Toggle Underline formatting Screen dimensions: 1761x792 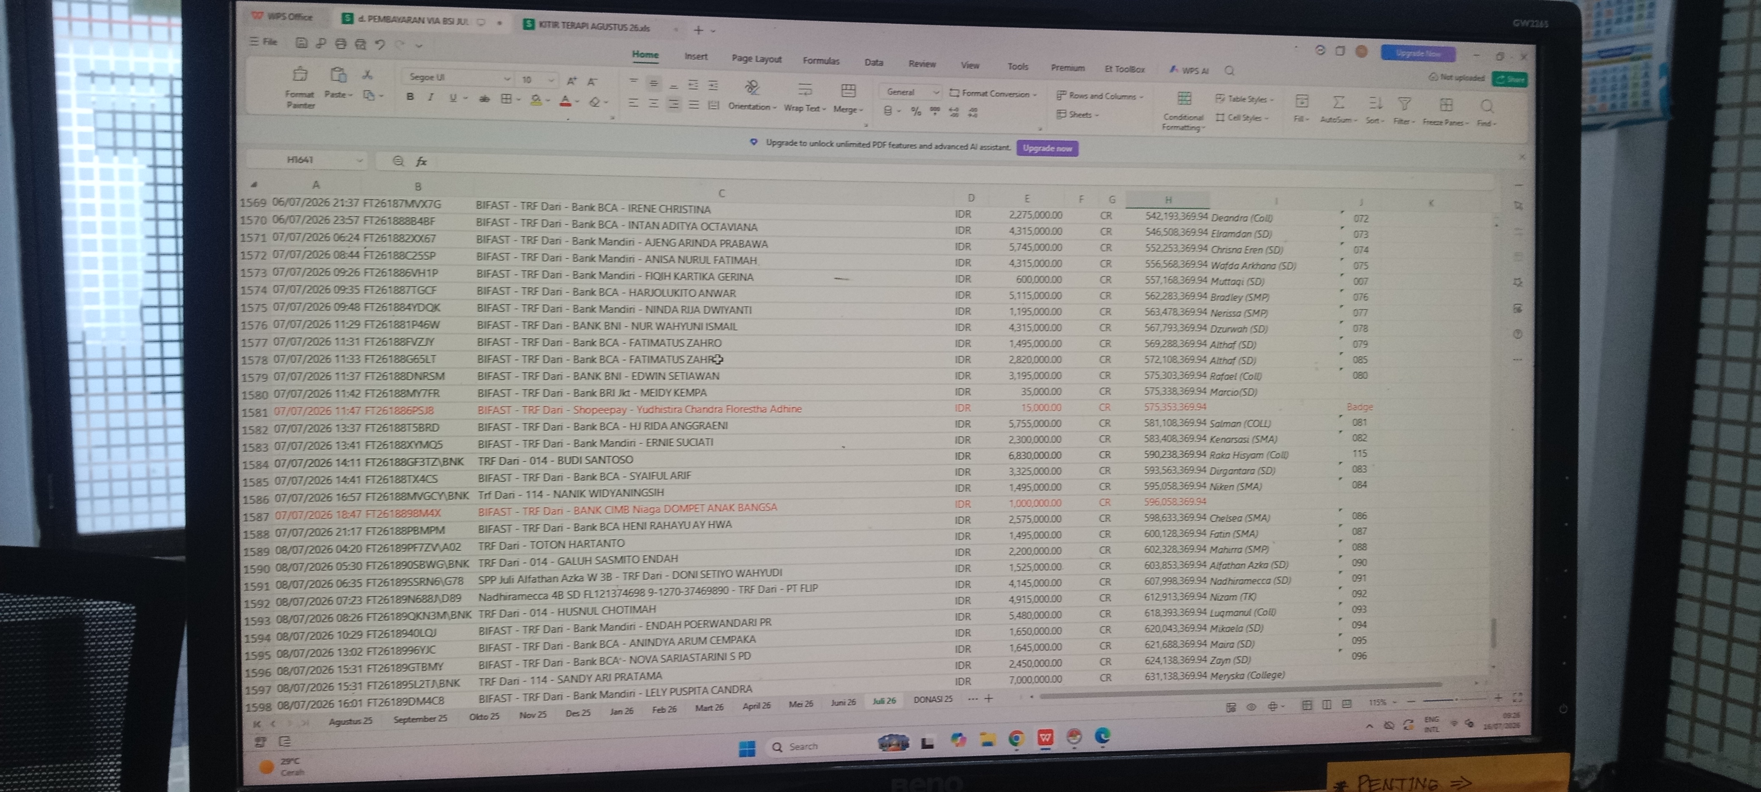[453, 99]
